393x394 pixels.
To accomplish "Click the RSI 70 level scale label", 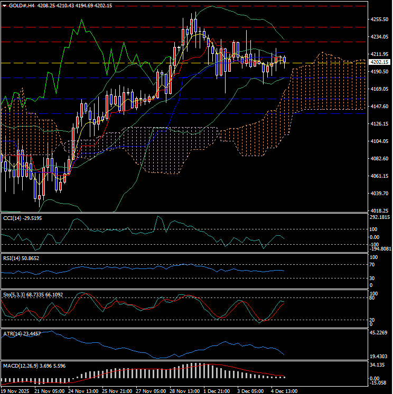I will [372, 265].
